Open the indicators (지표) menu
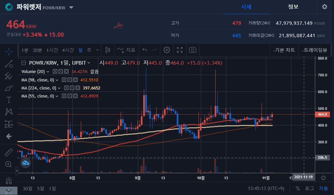 126,50
